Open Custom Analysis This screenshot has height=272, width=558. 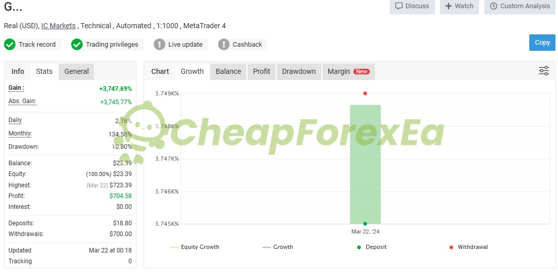(520, 6)
